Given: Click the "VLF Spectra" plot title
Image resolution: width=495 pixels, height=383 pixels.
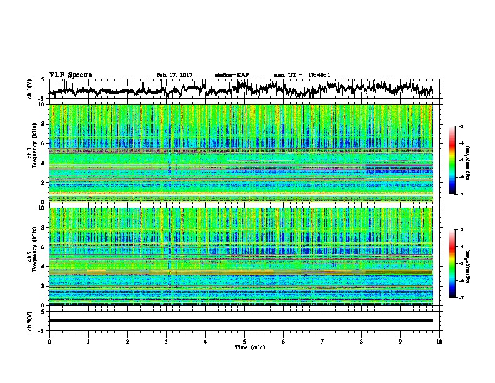Looking at the screenshot, I should pos(71,75).
